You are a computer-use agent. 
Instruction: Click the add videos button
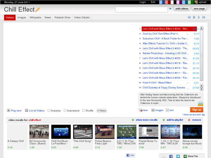point(182,9)
